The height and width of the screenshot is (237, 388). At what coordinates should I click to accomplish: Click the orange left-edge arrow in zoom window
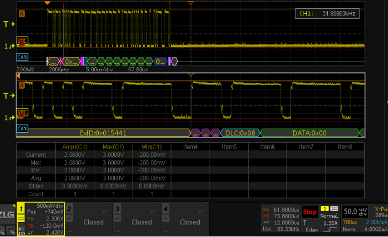18,76
